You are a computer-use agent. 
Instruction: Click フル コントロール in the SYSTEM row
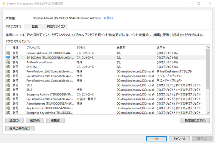point(85,67)
